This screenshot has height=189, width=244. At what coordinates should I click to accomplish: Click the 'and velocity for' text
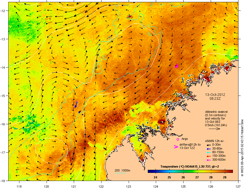215,118
